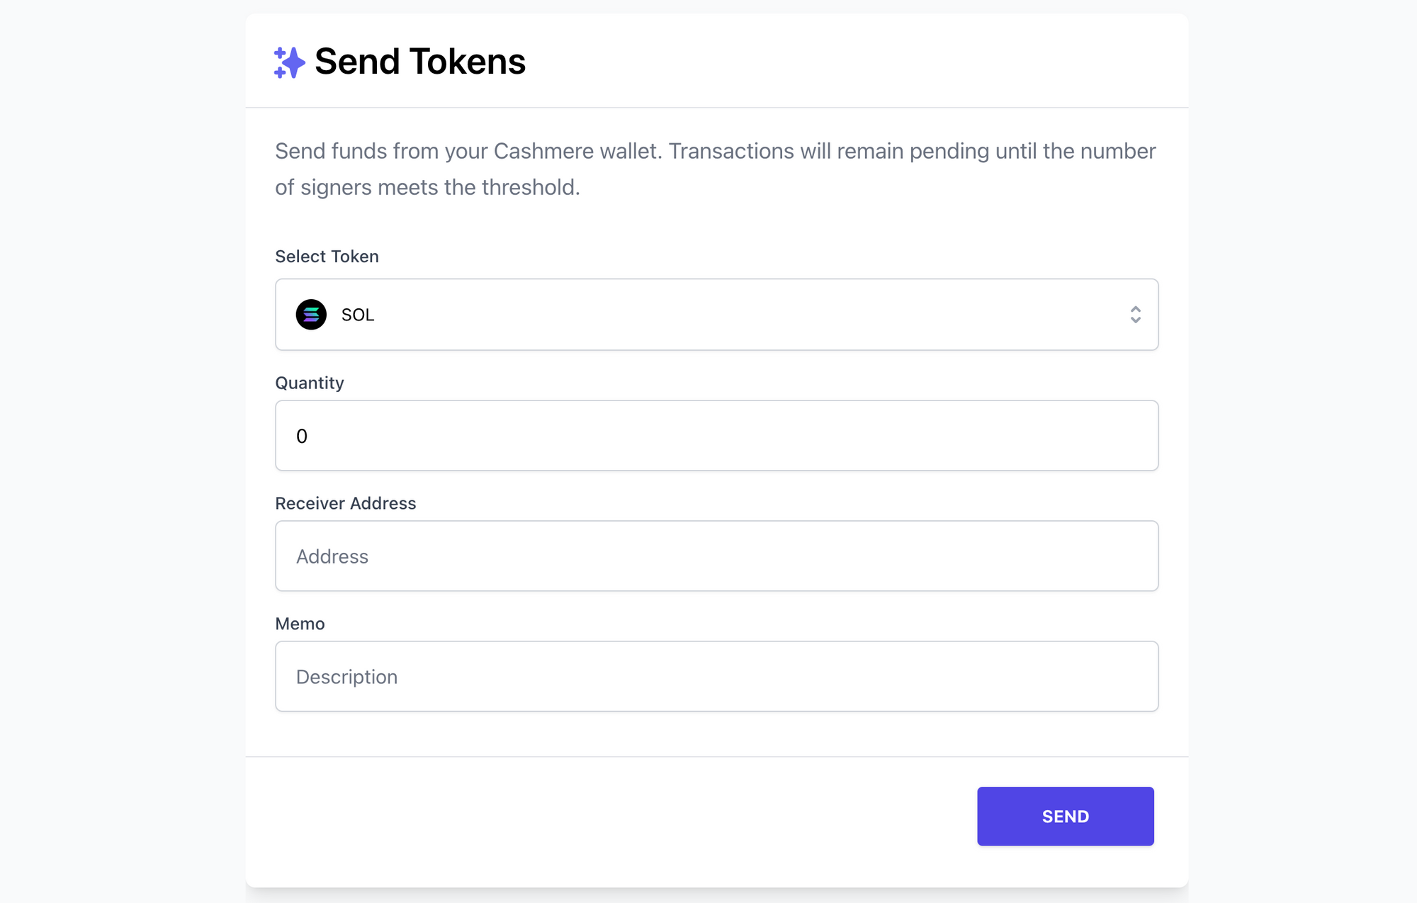1417x903 pixels.
Task: Click the Solana logo in the token selector
Action: (310, 314)
